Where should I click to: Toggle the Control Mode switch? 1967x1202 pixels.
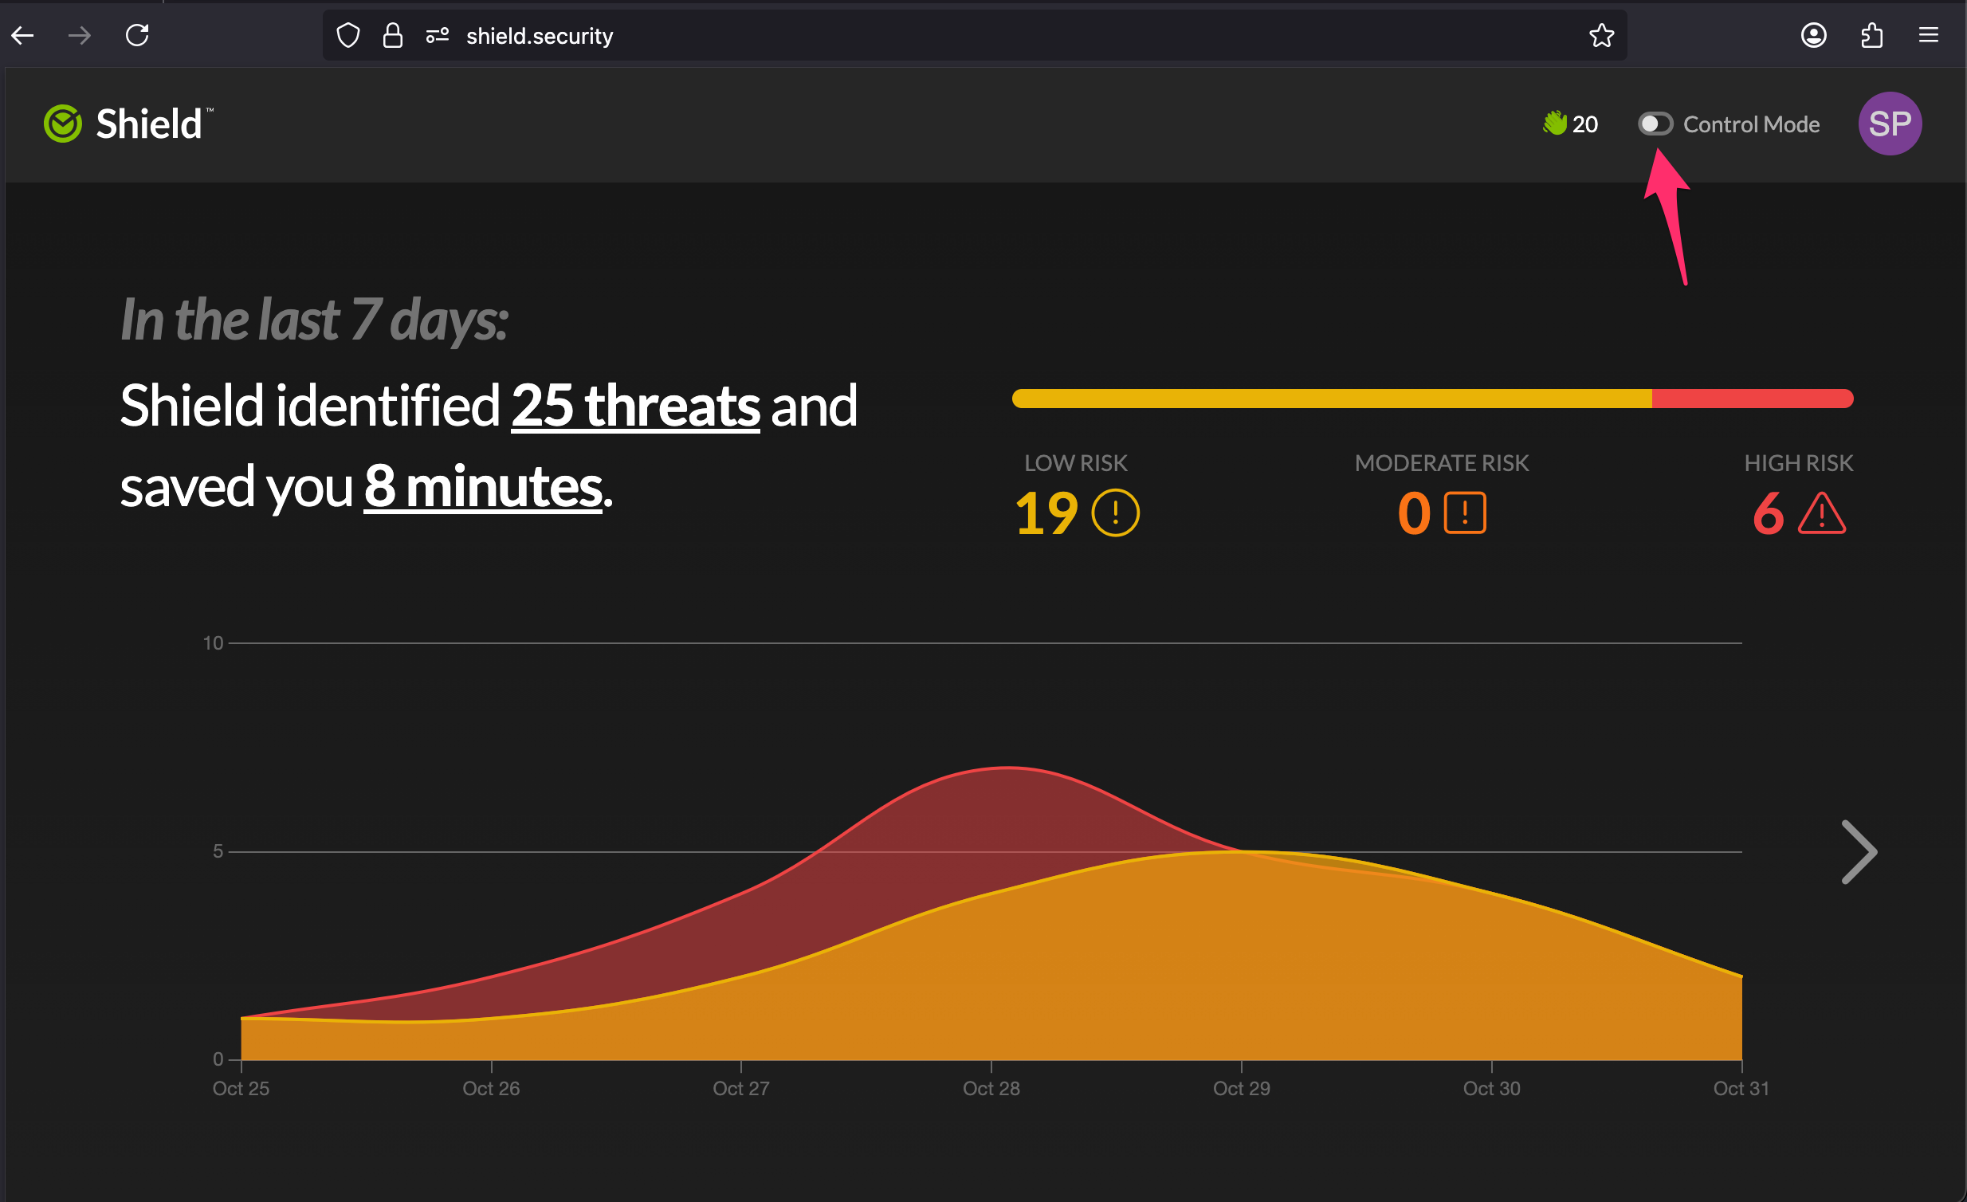click(1655, 124)
